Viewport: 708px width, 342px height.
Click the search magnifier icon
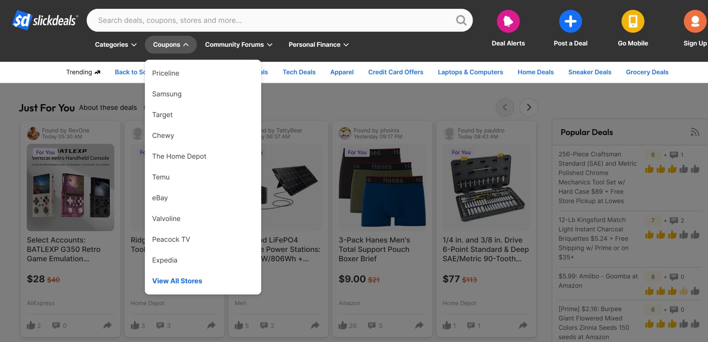[x=461, y=20]
